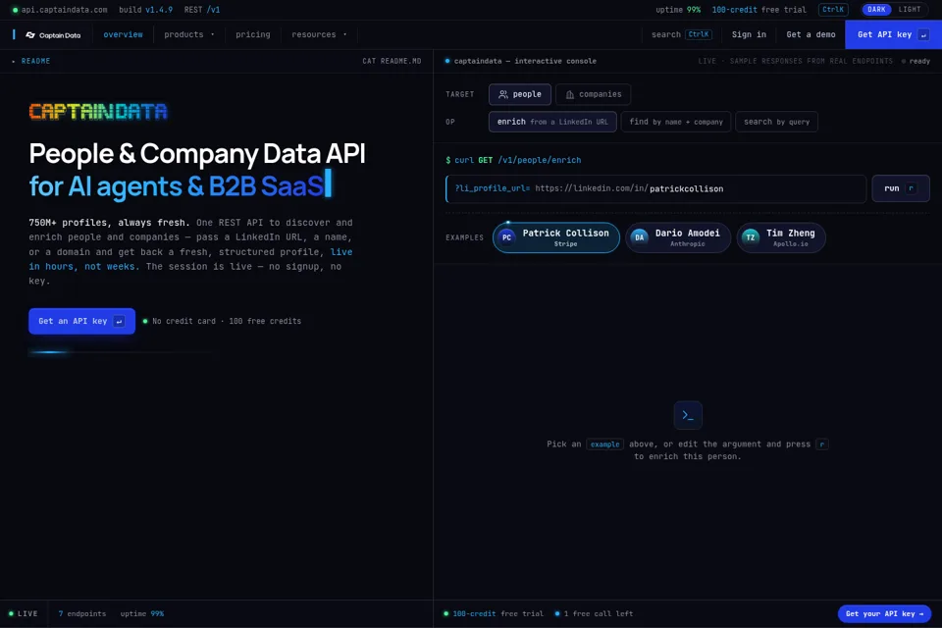Click the run button
This screenshot has height=628, width=942.
[901, 188]
